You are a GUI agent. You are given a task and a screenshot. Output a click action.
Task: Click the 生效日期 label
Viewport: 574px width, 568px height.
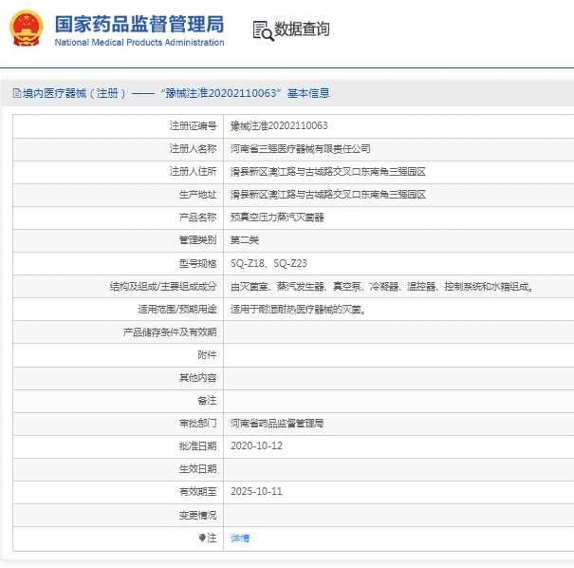(x=197, y=469)
